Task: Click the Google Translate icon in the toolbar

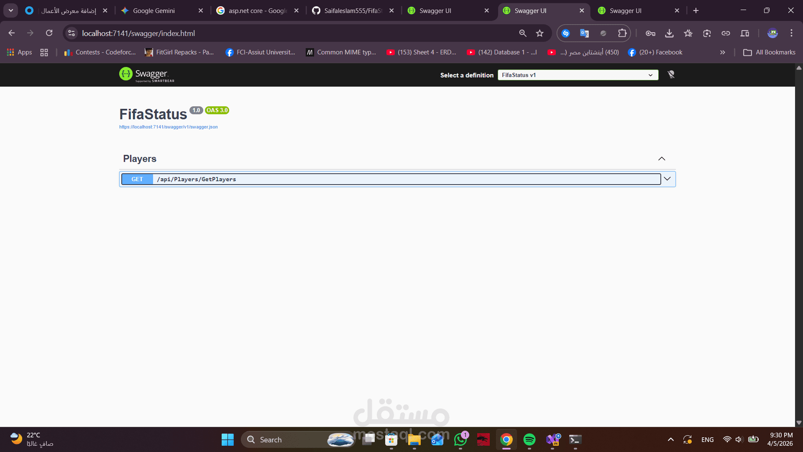Action: tap(584, 33)
